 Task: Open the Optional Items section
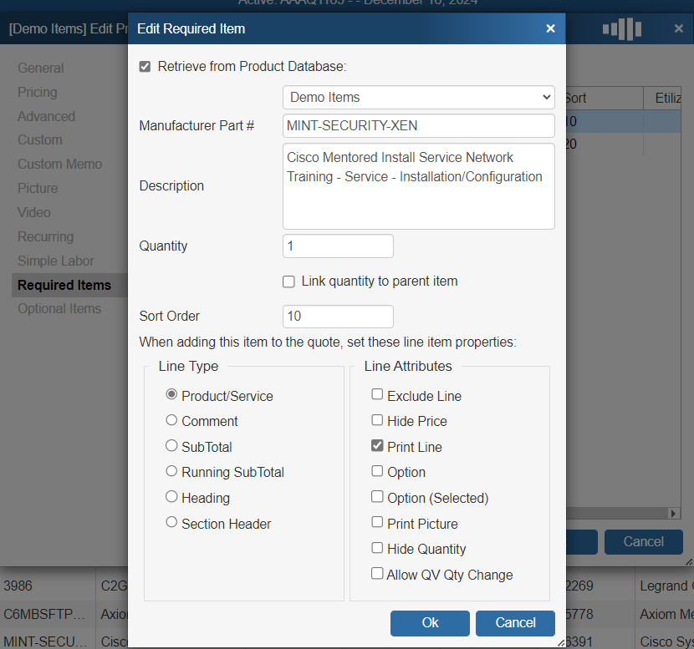click(x=59, y=308)
